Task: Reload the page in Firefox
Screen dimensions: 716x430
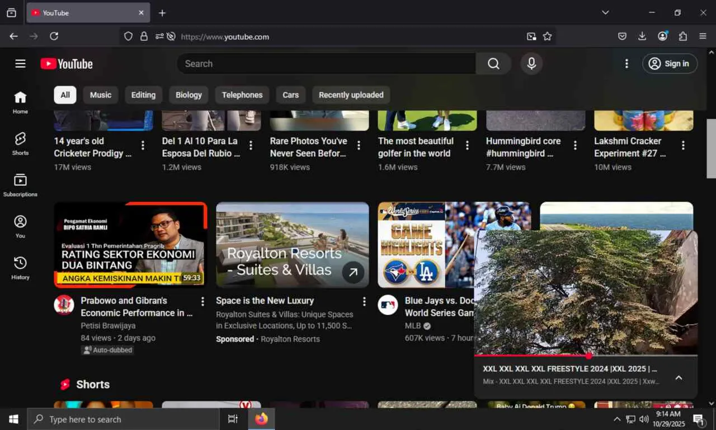Action: click(x=54, y=36)
